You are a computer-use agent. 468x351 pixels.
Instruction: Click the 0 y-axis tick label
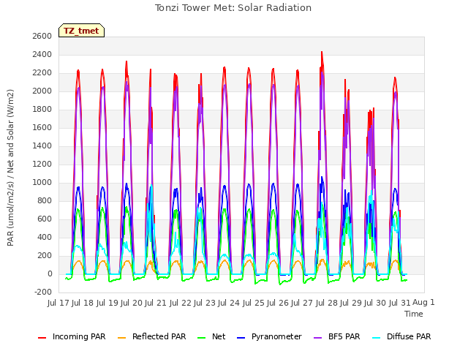50,274
